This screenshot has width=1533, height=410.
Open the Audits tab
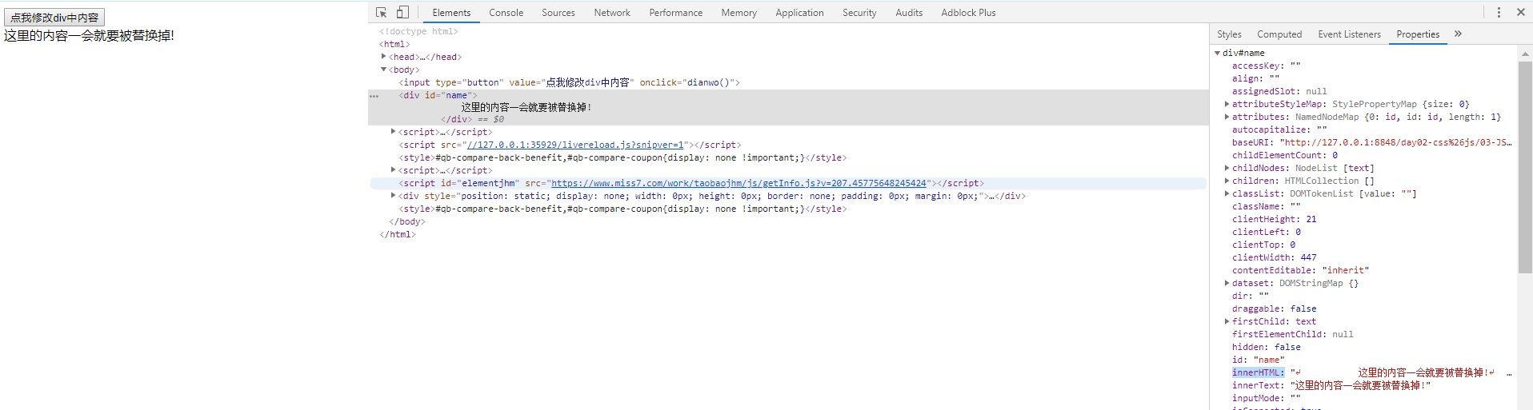tap(909, 13)
